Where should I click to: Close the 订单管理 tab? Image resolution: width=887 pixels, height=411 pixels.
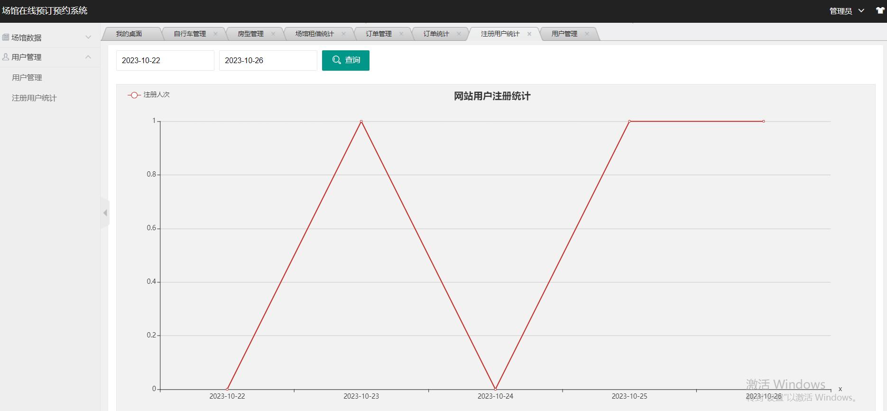coord(401,34)
